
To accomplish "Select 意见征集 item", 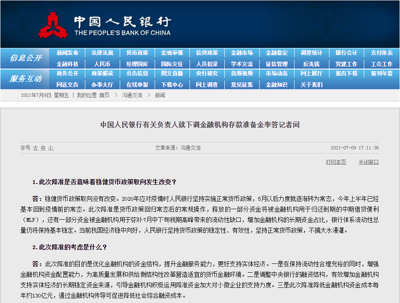I will [x=242, y=85].
